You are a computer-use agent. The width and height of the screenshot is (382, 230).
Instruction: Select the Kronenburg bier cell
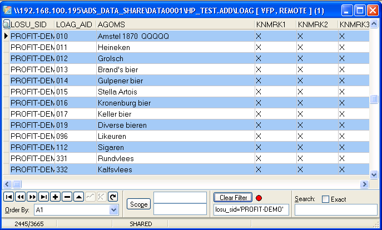175,103
